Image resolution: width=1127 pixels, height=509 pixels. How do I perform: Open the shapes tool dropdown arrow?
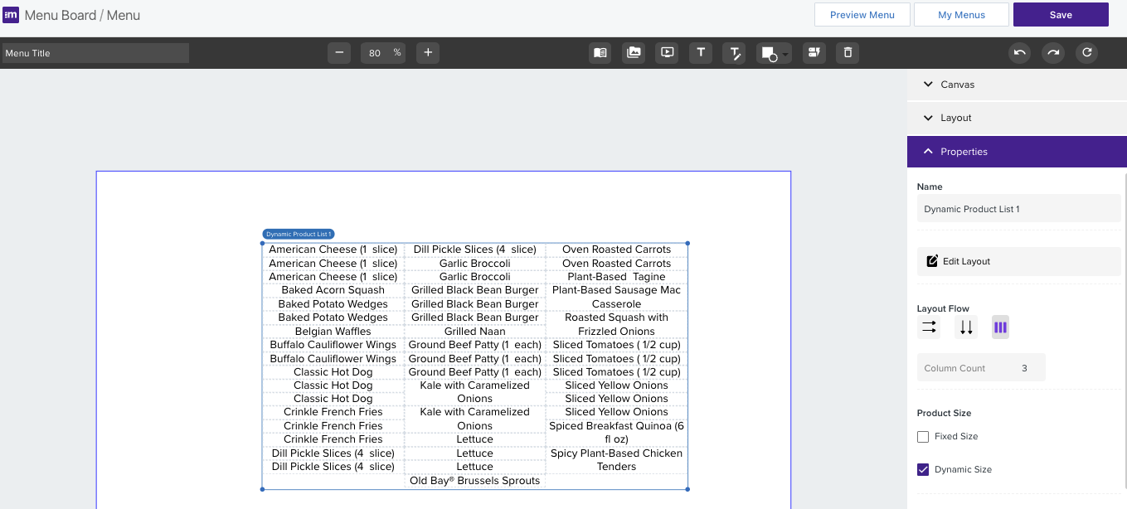click(785, 54)
